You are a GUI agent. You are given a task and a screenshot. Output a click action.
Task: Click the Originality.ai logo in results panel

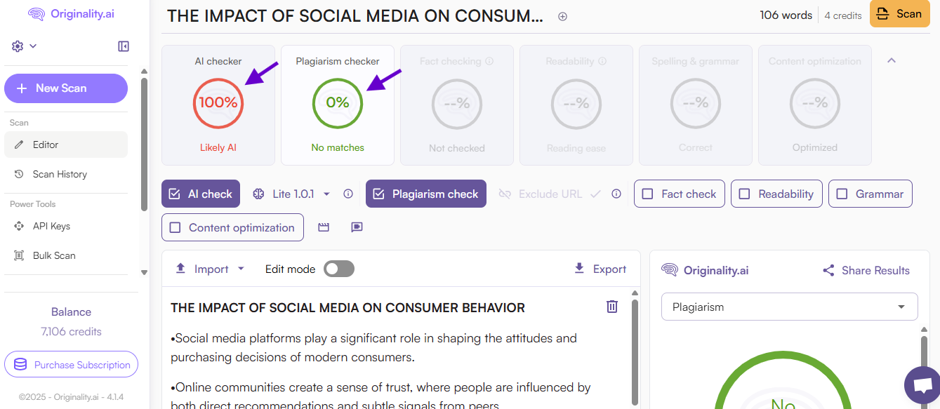click(705, 271)
